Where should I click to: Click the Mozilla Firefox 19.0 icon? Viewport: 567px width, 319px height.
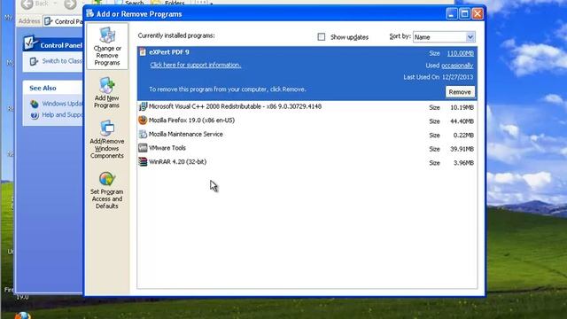(x=143, y=121)
